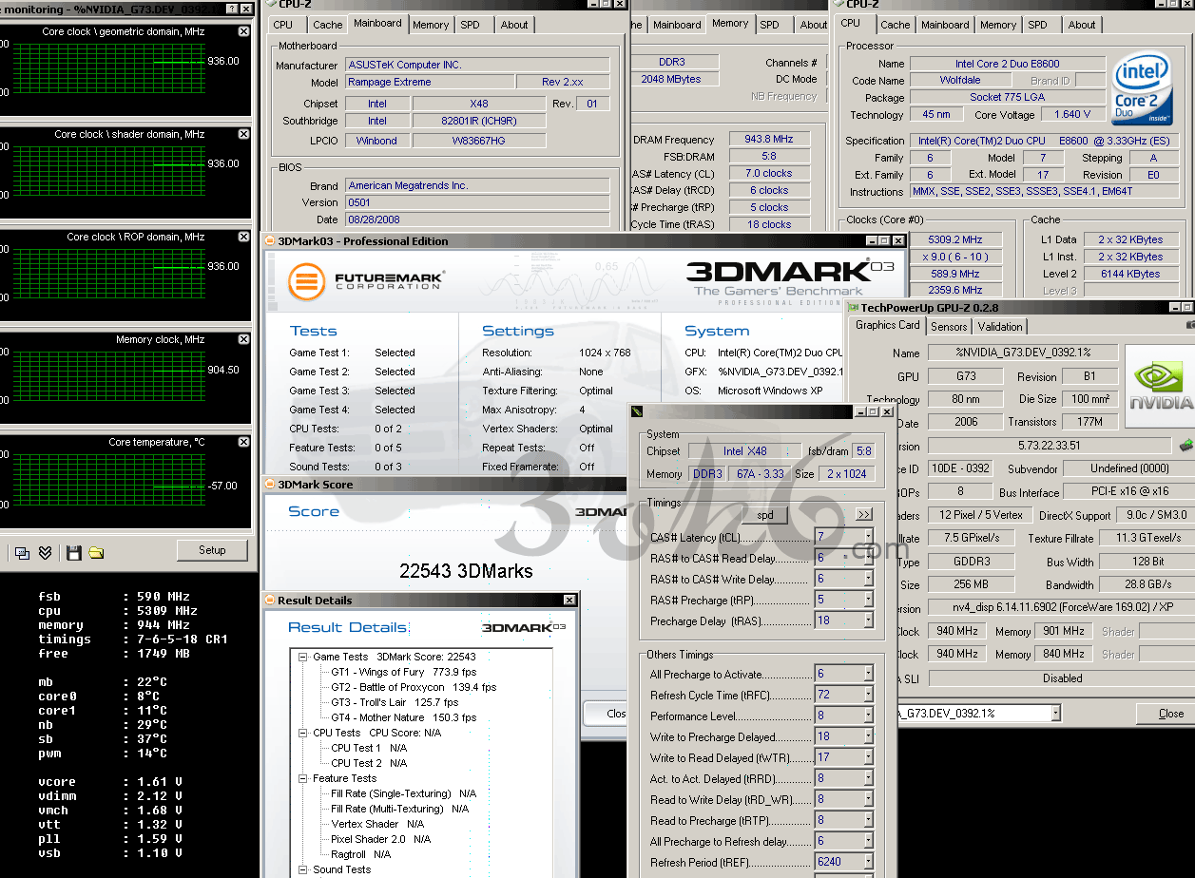Open the Refresh Cycle Time (tRFC) dropdown
The image size is (1195, 878).
(867, 695)
